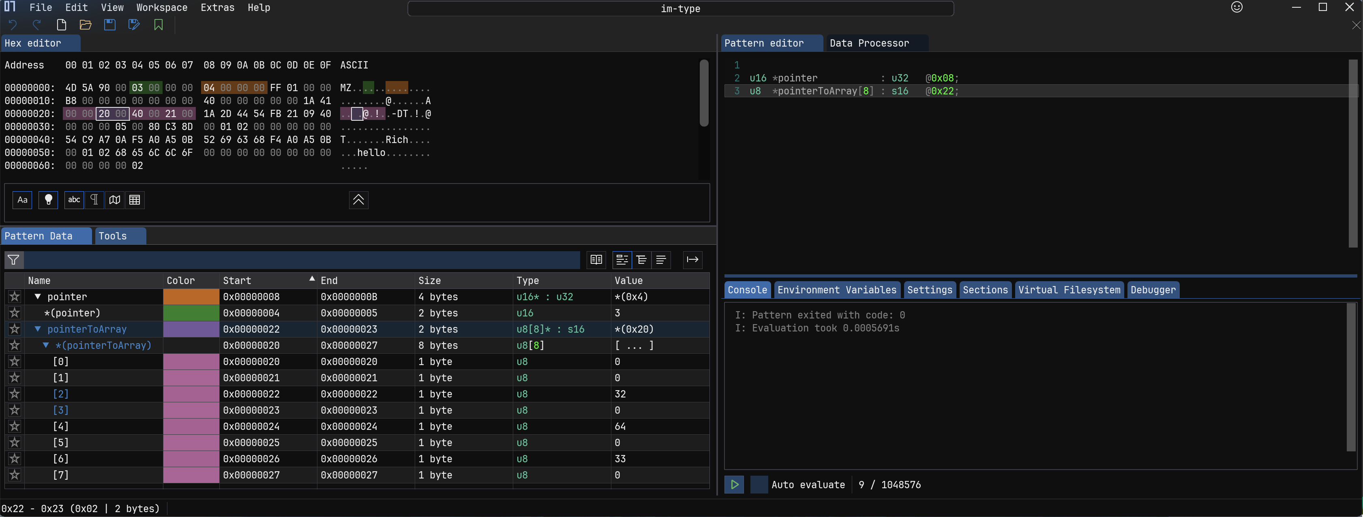Click the lightbulb highlight icon in hex editor
Screen dimensions: 1363x517
48,200
